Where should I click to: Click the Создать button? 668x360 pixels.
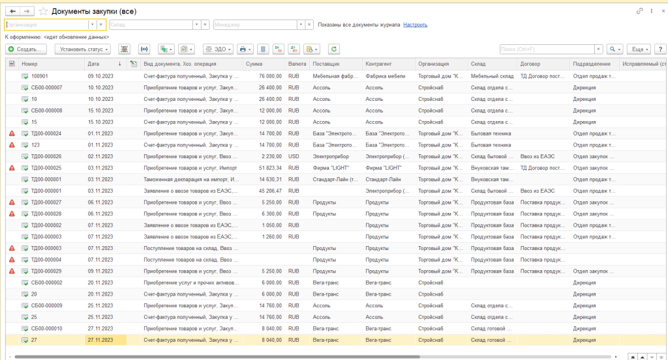pos(26,49)
